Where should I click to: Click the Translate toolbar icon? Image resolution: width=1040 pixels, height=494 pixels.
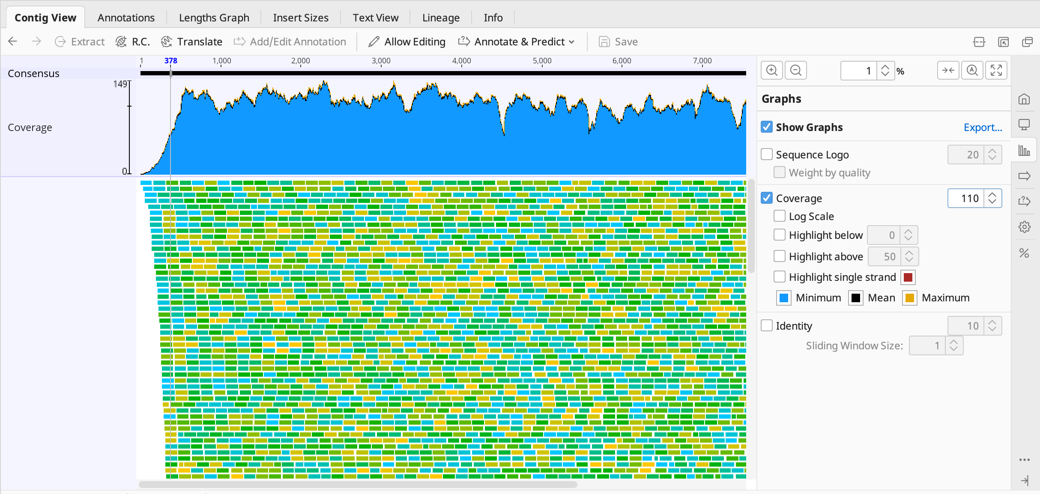tap(167, 42)
